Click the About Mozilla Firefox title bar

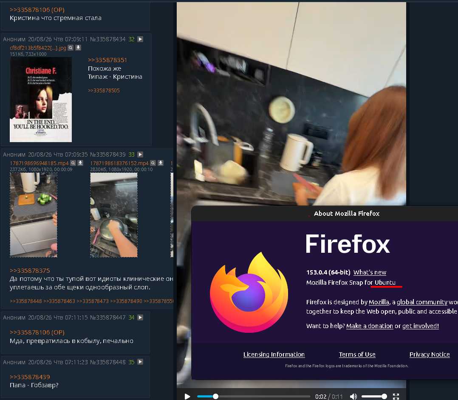[x=325, y=214]
